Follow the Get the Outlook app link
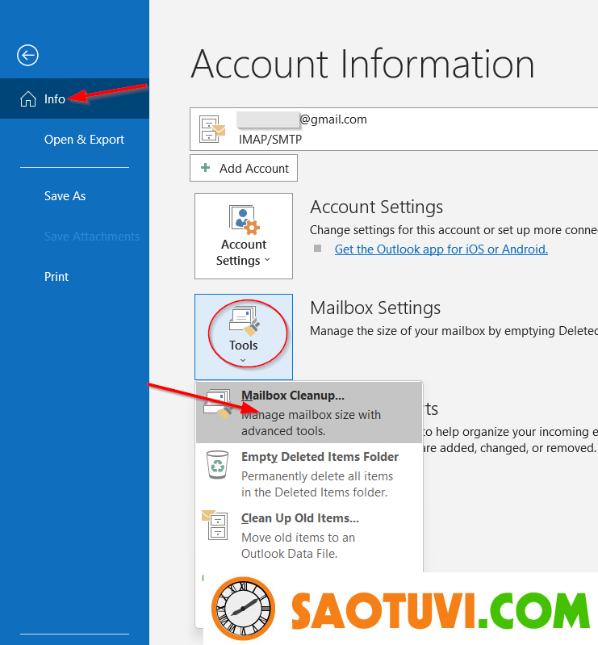This screenshot has height=645, width=598. click(441, 249)
